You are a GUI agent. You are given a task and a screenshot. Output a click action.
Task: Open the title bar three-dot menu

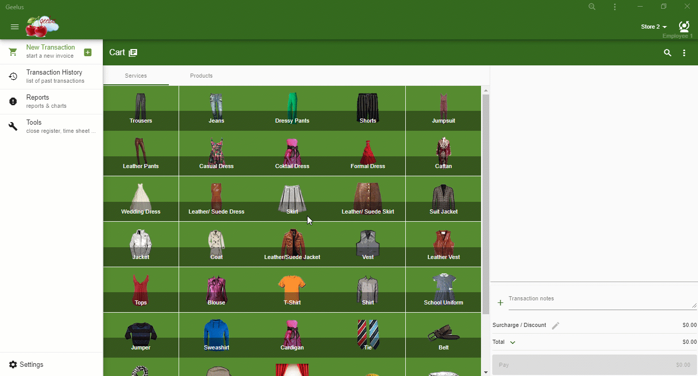[x=615, y=7]
